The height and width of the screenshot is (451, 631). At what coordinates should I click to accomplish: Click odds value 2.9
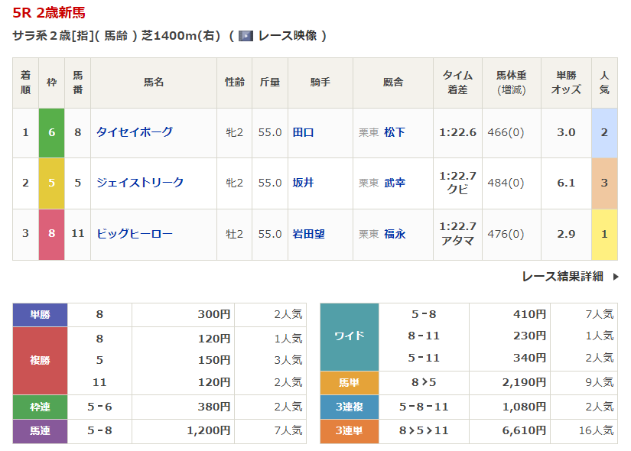pyautogui.click(x=566, y=234)
